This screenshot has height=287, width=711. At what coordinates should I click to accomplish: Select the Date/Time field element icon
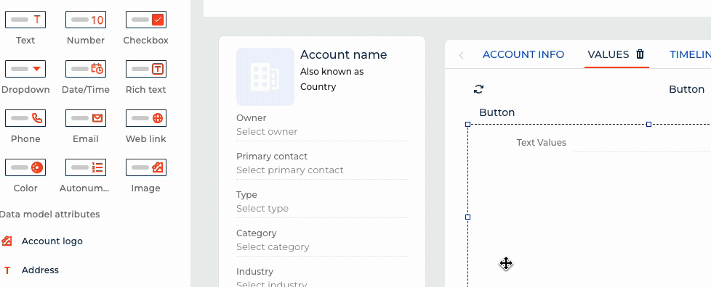pyautogui.click(x=86, y=69)
